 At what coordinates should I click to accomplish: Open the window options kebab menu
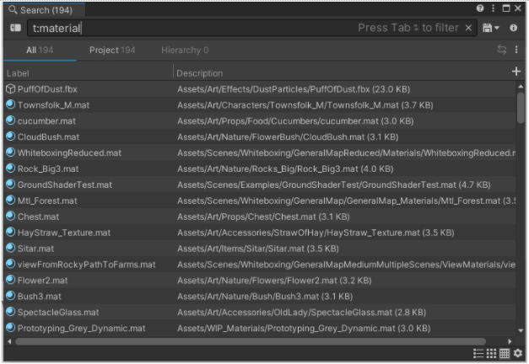(493, 8)
